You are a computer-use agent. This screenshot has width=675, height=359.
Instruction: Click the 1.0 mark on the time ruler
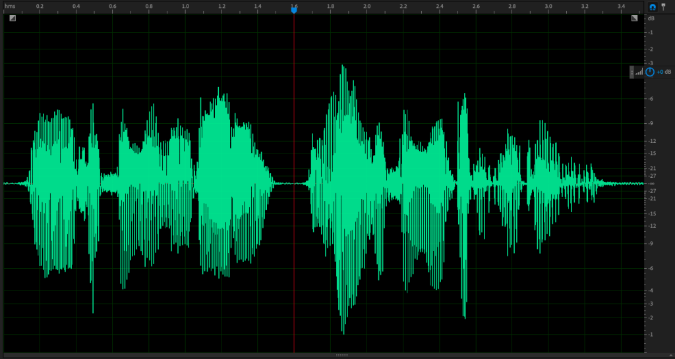[x=185, y=7]
